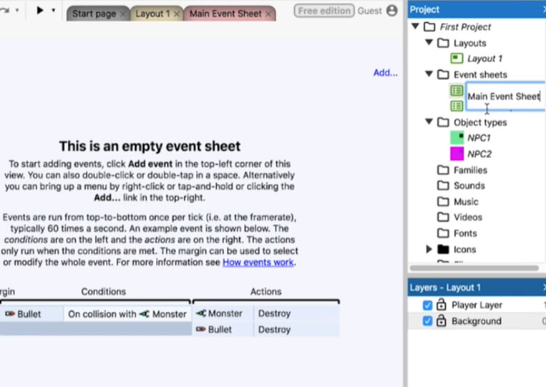
Task: Click the Music folder label
Action: (x=466, y=202)
